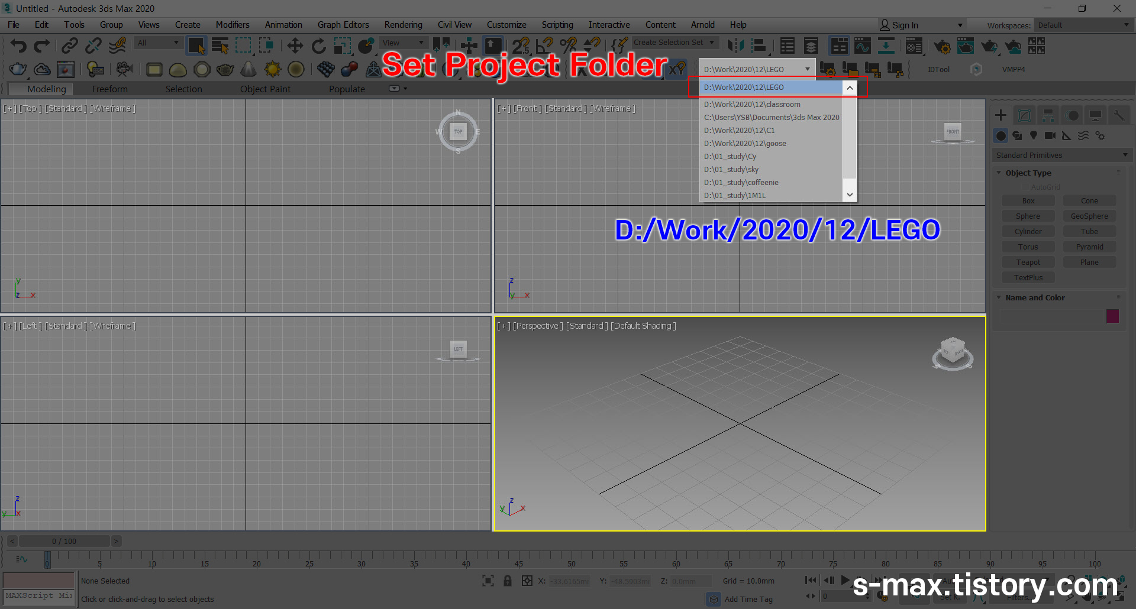Image resolution: width=1136 pixels, height=609 pixels.
Task: Click the Sun light icon in second toolbar
Action: pos(272,69)
